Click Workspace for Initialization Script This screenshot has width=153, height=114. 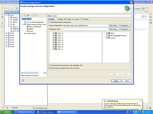click(x=125, y=29)
